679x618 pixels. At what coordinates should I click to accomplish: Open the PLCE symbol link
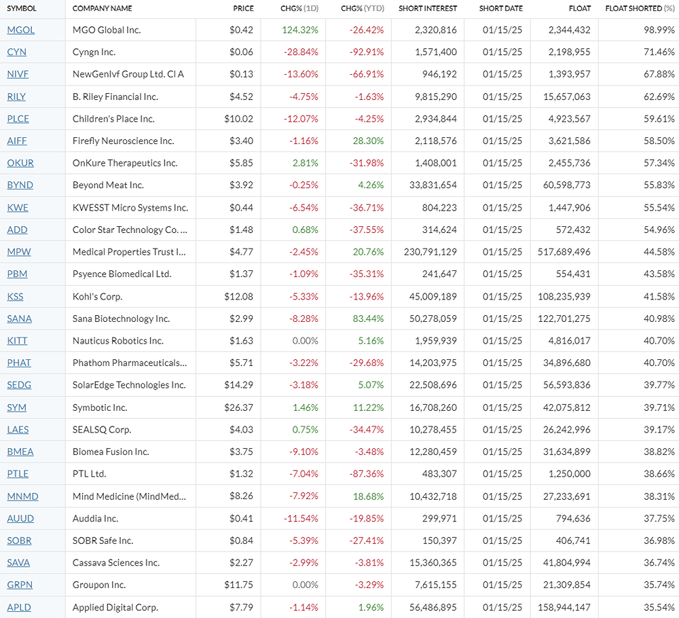point(18,119)
